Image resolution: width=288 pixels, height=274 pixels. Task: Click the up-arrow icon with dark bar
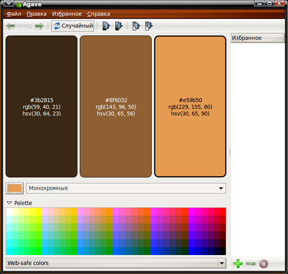(106, 26)
